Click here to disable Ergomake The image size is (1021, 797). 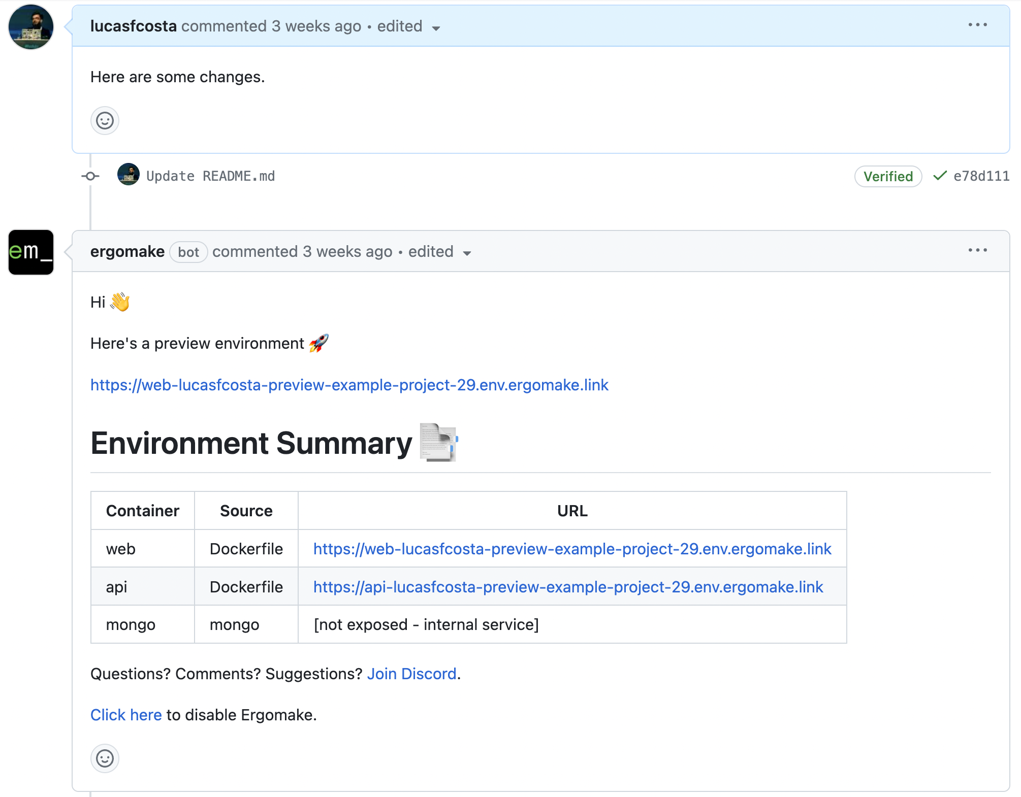126,715
